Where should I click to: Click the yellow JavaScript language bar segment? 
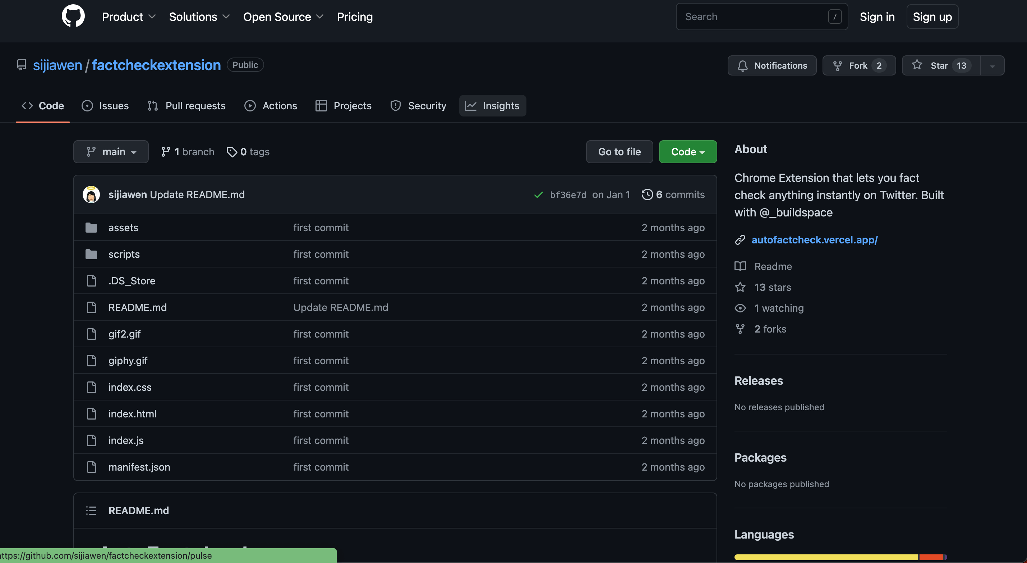(826, 557)
